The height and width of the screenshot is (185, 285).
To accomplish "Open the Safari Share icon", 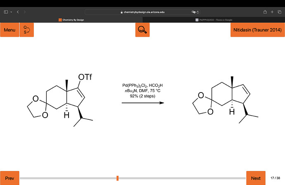I will click(x=264, y=12).
